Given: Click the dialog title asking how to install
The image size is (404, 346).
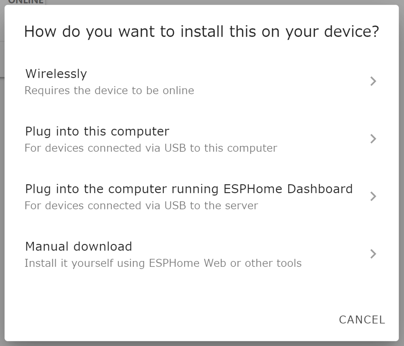Looking at the screenshot, I should tap(201, 31).
